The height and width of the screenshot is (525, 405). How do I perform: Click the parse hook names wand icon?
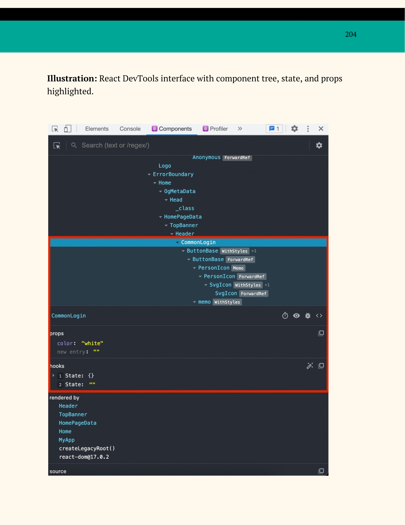[310, 366]
